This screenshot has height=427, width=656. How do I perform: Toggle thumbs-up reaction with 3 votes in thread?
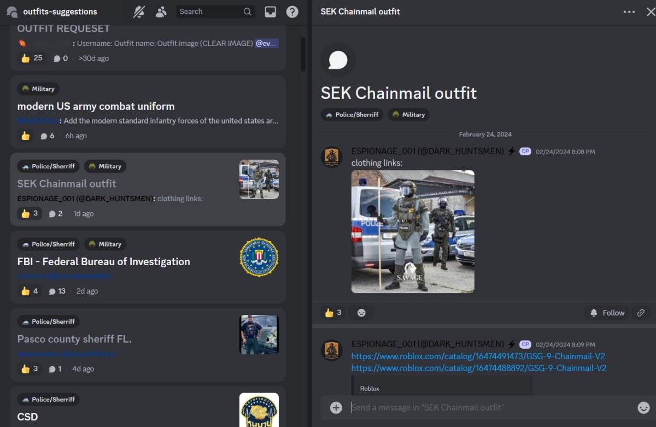coord(333,313)
